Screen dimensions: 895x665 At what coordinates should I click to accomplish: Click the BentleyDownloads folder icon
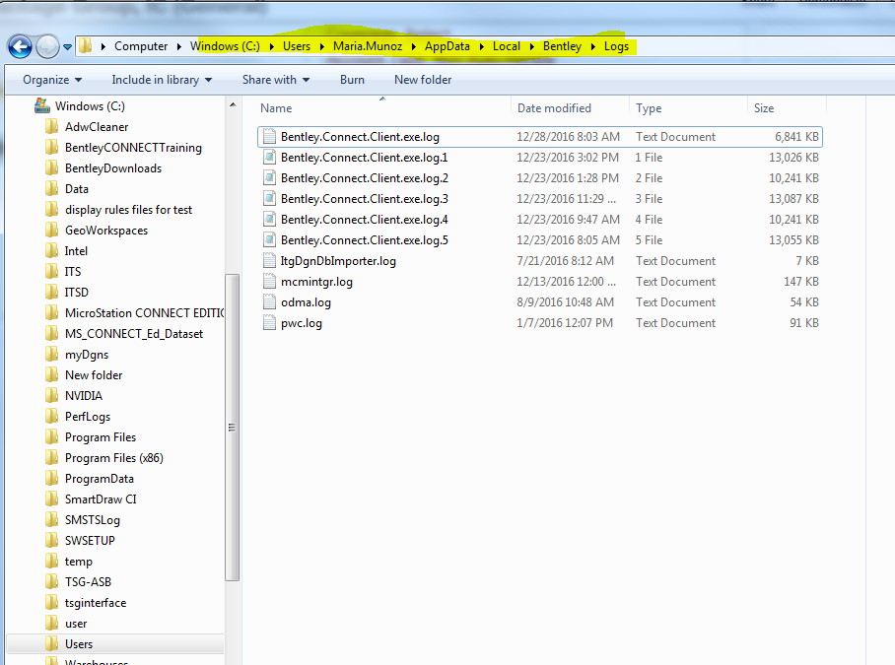[51, 167]
